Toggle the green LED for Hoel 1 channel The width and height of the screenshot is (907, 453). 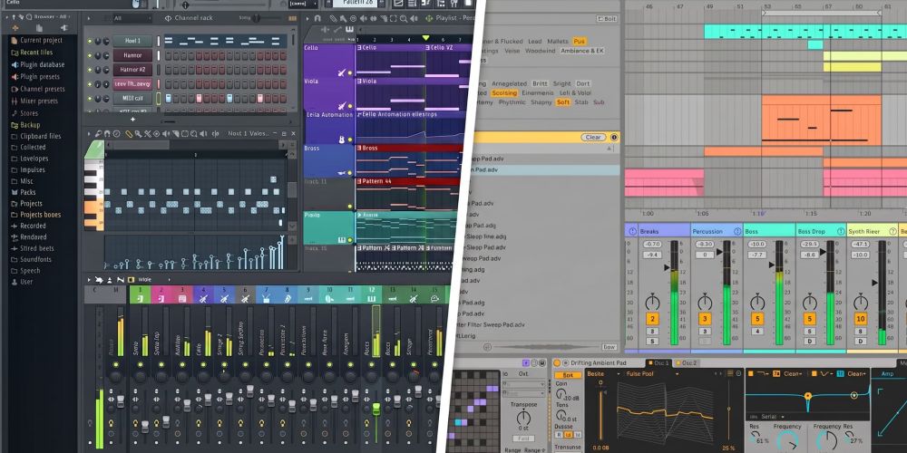point(90,41)
